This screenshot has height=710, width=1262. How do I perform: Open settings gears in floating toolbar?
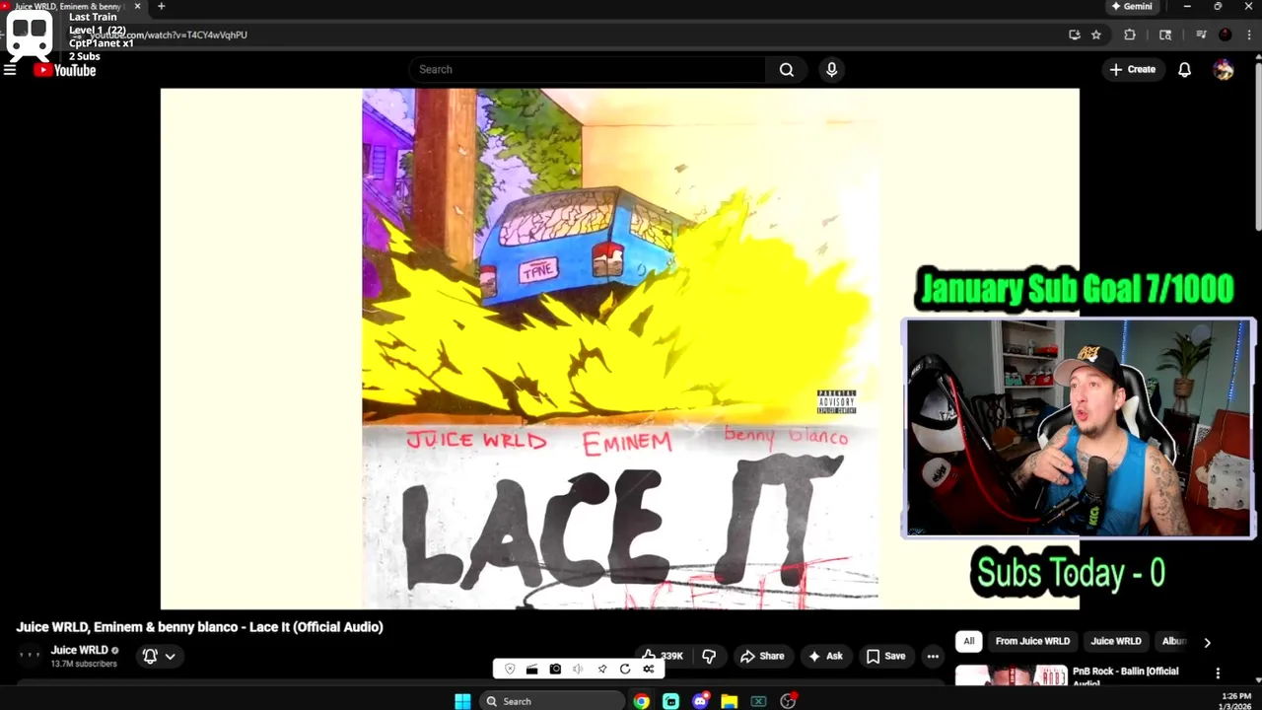click(648, 669)
